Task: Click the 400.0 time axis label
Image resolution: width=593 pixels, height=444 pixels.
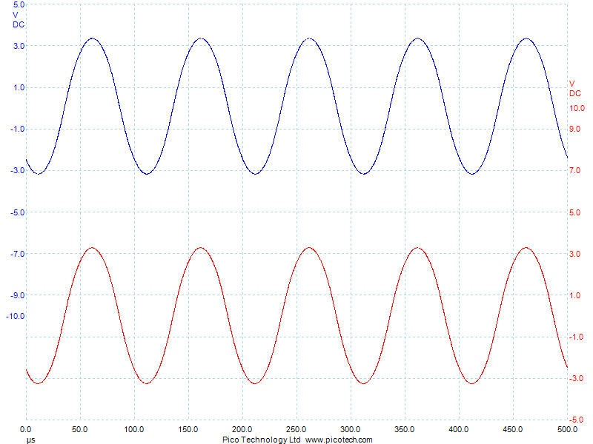Action: 458,430
